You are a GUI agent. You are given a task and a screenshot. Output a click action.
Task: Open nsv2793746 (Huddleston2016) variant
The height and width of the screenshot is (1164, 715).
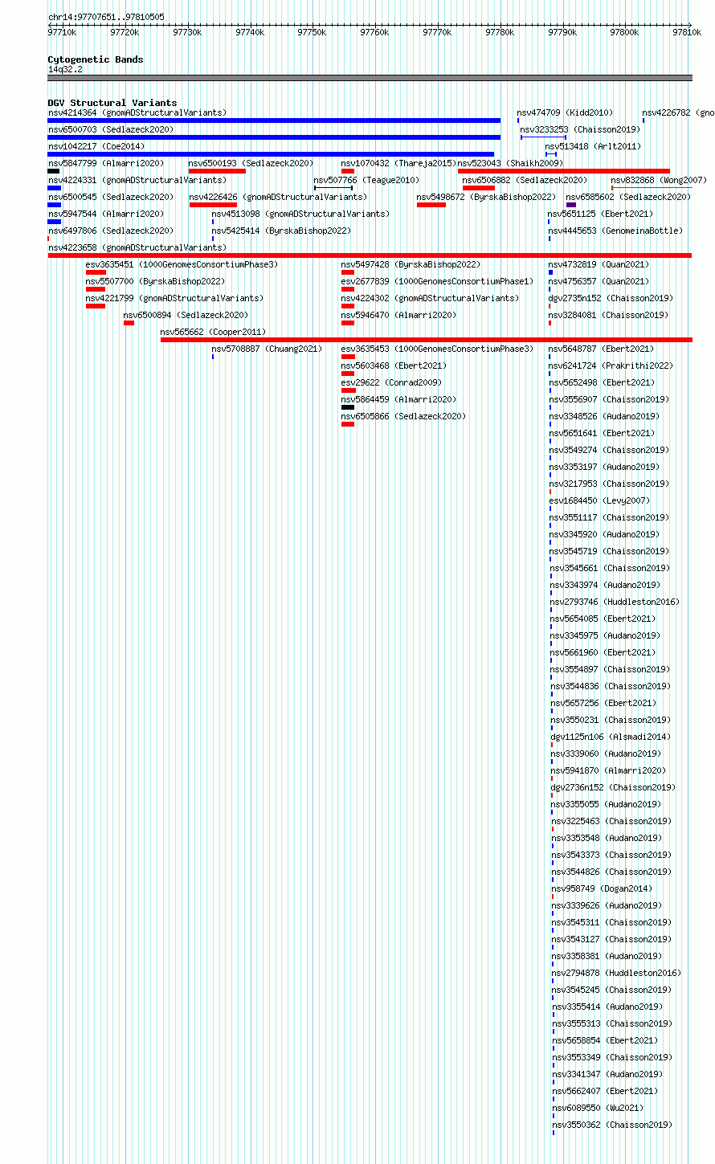(615, 602)
